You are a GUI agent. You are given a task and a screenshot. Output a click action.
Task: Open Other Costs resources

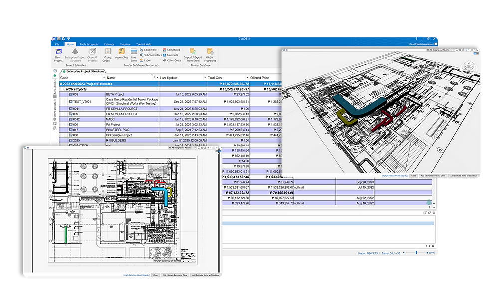(172, 60)
